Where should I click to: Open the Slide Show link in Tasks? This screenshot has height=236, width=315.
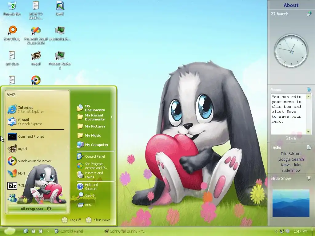pyautogui.click(x=291, y=170)
